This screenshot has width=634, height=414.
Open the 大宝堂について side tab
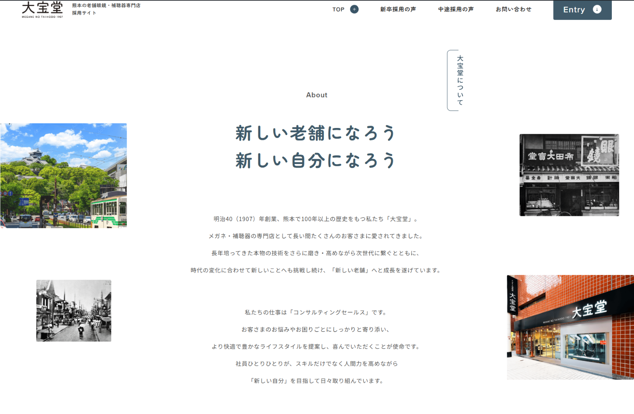[460, 80]
